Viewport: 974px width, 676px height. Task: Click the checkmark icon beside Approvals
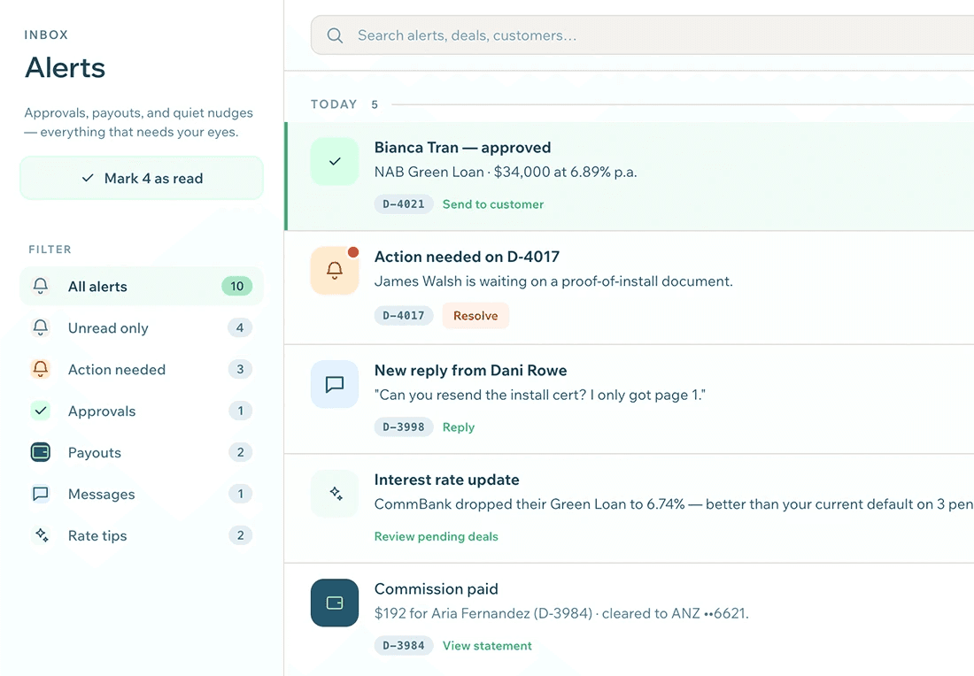click(41, 411)
